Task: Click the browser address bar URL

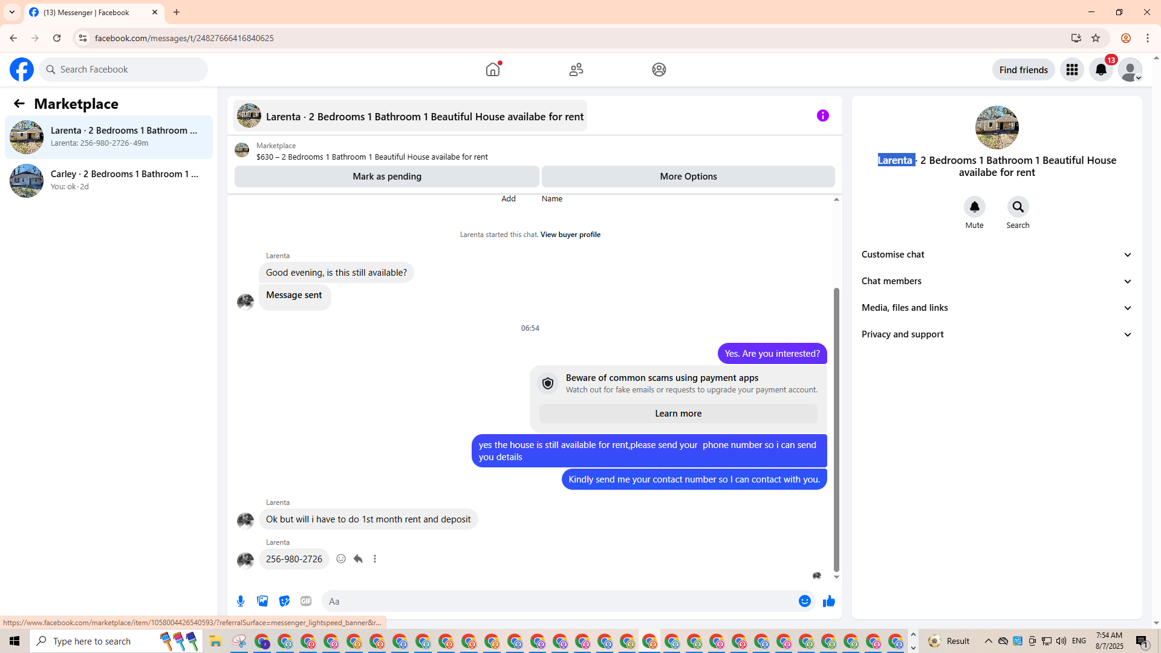Action: 184,38
